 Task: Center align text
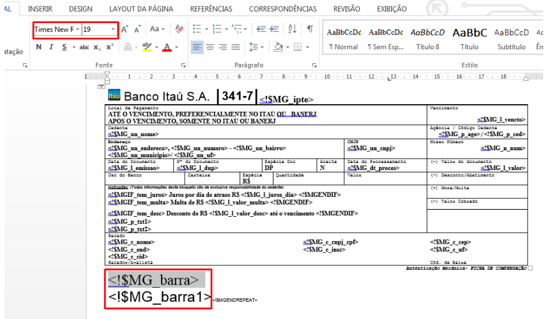[x=210, y=47]
